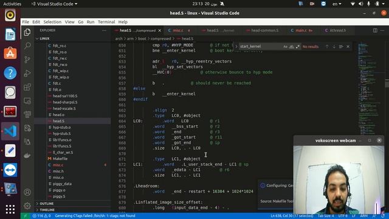The image size is (389, 219).
Task: Open the Go menu
Action: [81, 22]
